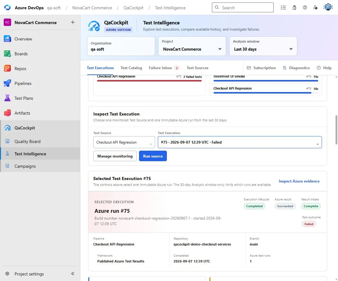Open Pipelines in the sidebar
Viewport: 338px width, 281px height.
[x=40, y=83]
